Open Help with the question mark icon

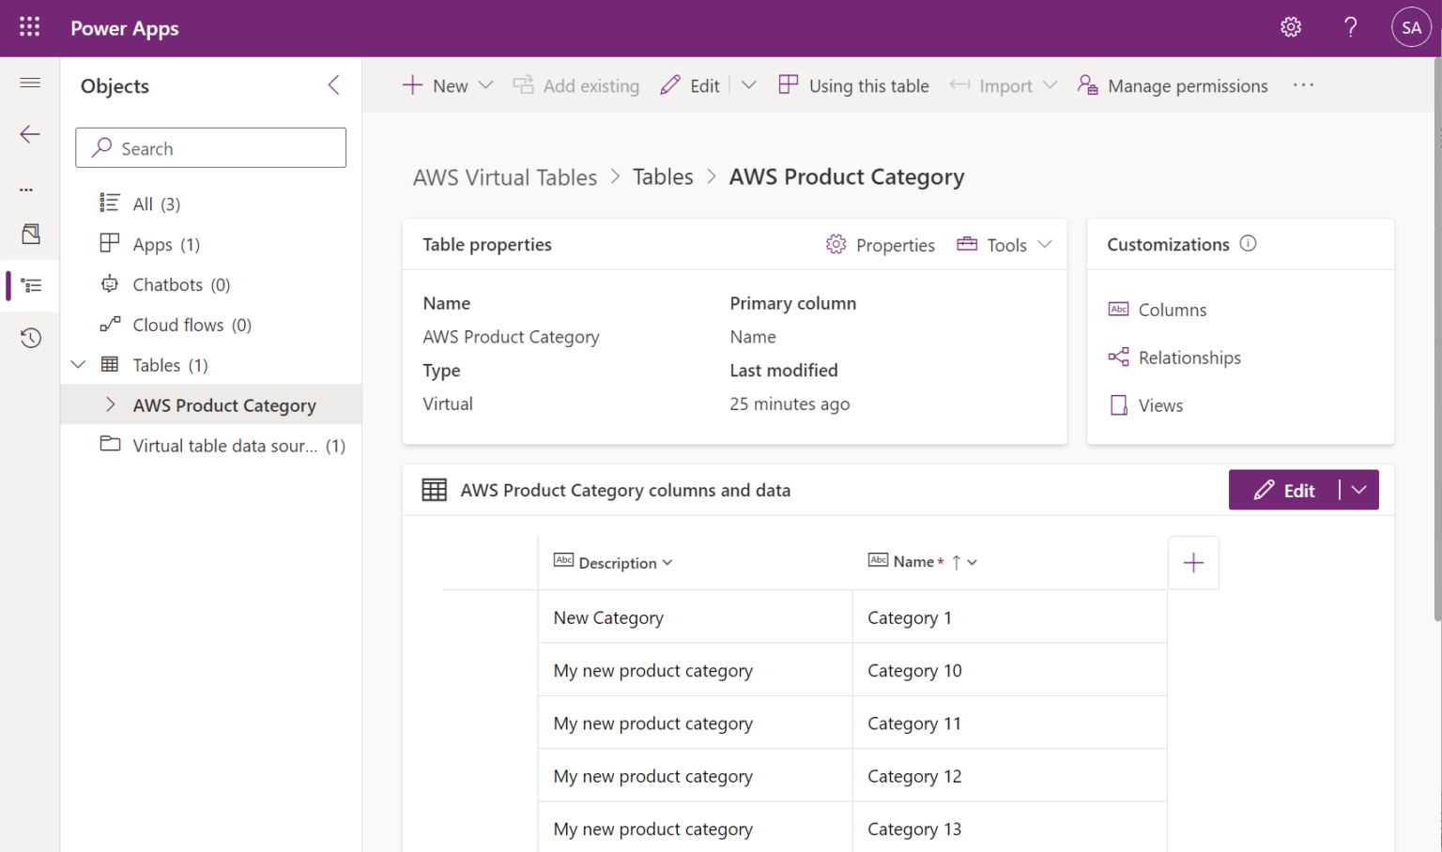pyautogui.click(x=1350, y=27)
